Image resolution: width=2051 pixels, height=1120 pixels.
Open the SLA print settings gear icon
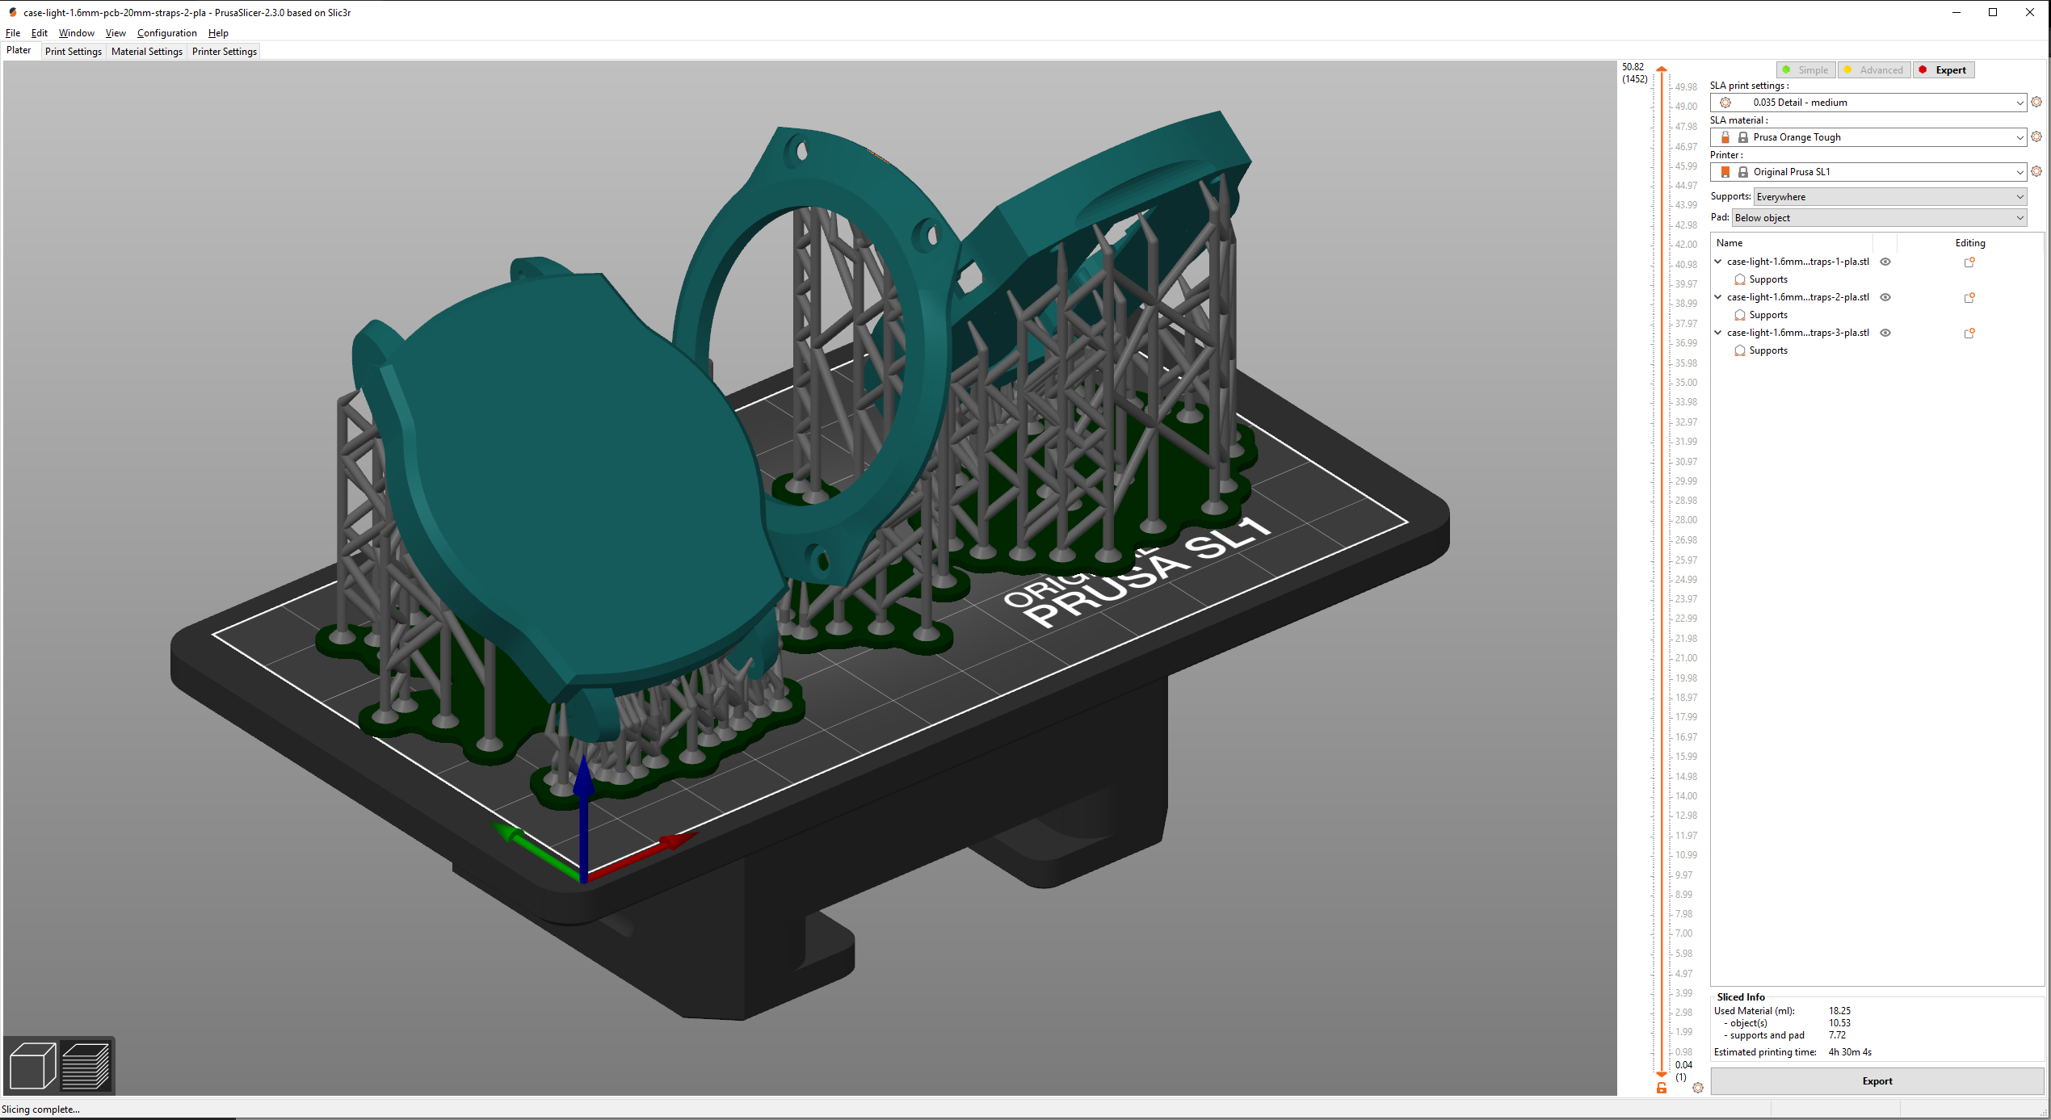click(x=2036, y=103)
